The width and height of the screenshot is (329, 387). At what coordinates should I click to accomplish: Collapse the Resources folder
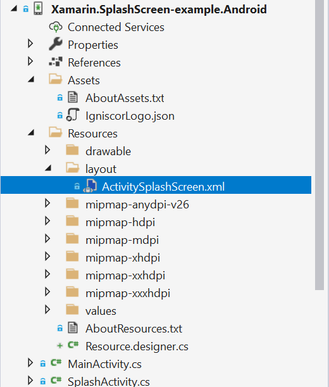[31, 133]
